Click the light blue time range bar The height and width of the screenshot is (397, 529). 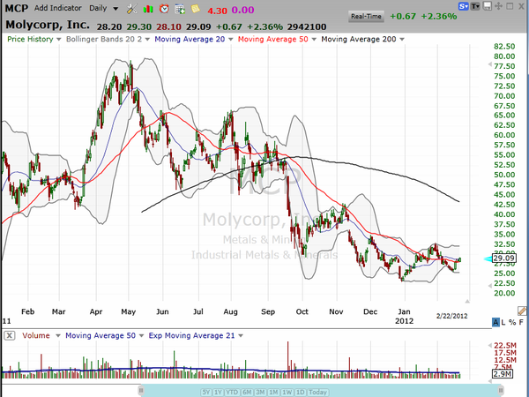click(321, 391)
